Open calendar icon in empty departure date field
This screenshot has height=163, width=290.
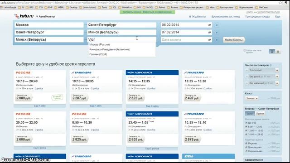click(x=209, y=40)
